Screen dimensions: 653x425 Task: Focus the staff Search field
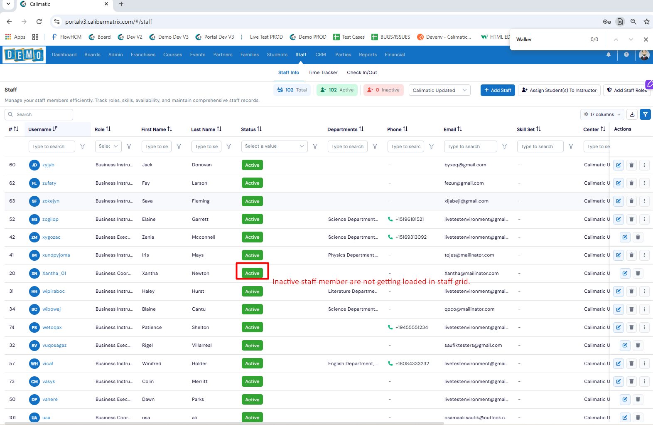39,114
